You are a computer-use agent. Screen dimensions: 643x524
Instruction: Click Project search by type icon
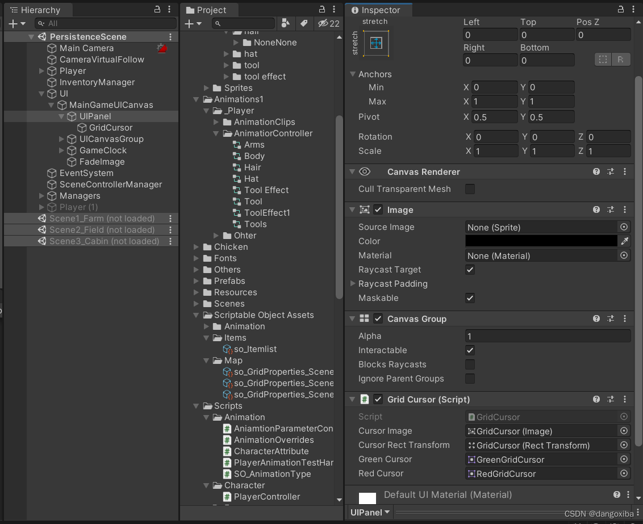tap(286, 23)
